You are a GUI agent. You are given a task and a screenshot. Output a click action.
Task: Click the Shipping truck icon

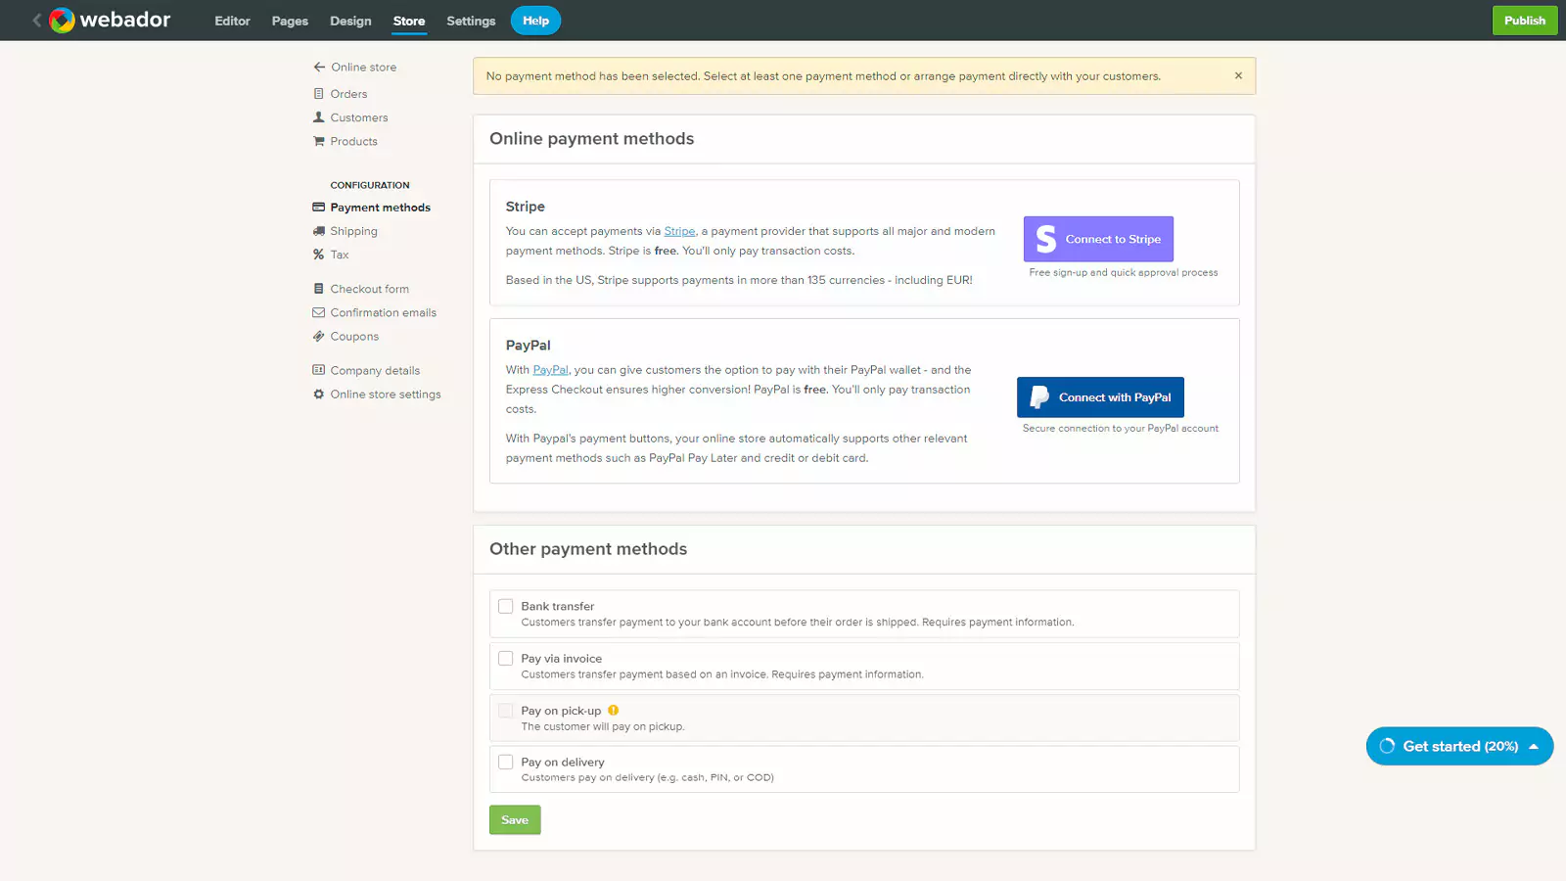pyautogui.click(x=318, y=231)
